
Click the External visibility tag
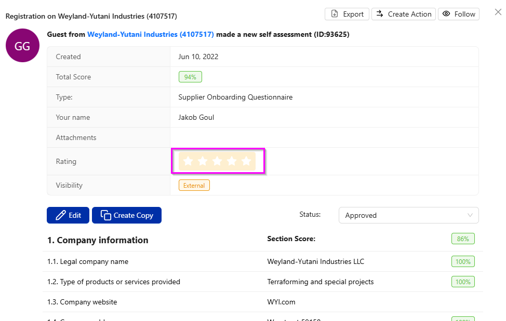coord(194,186)
